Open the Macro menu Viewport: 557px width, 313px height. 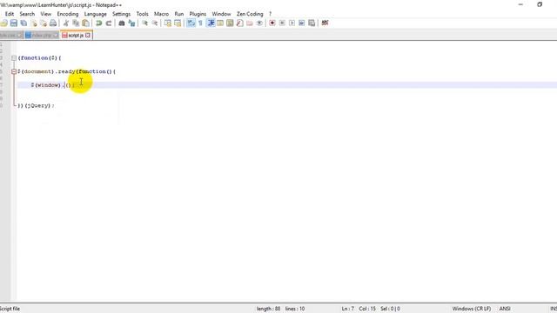click(161, 14)
